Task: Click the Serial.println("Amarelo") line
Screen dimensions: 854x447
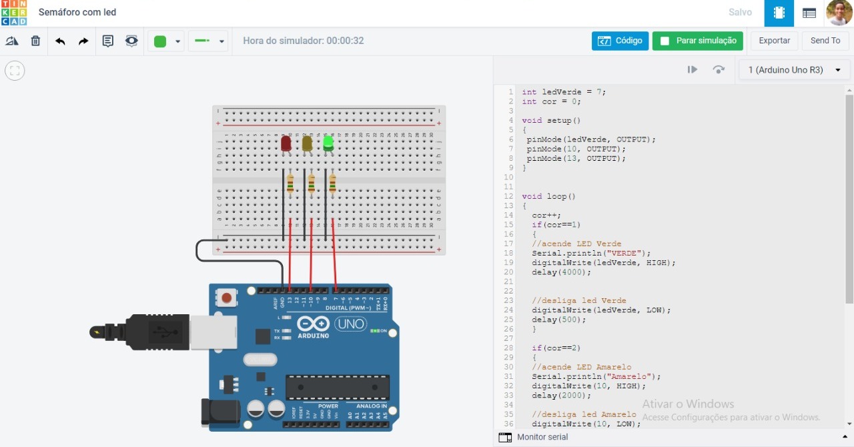Action: coord(596,376)
